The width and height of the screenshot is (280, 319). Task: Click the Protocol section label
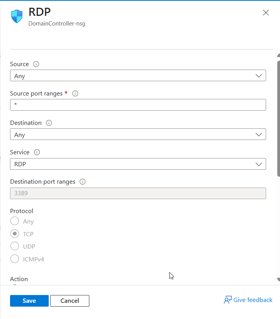pyautogui.click(x=22, y=211)
